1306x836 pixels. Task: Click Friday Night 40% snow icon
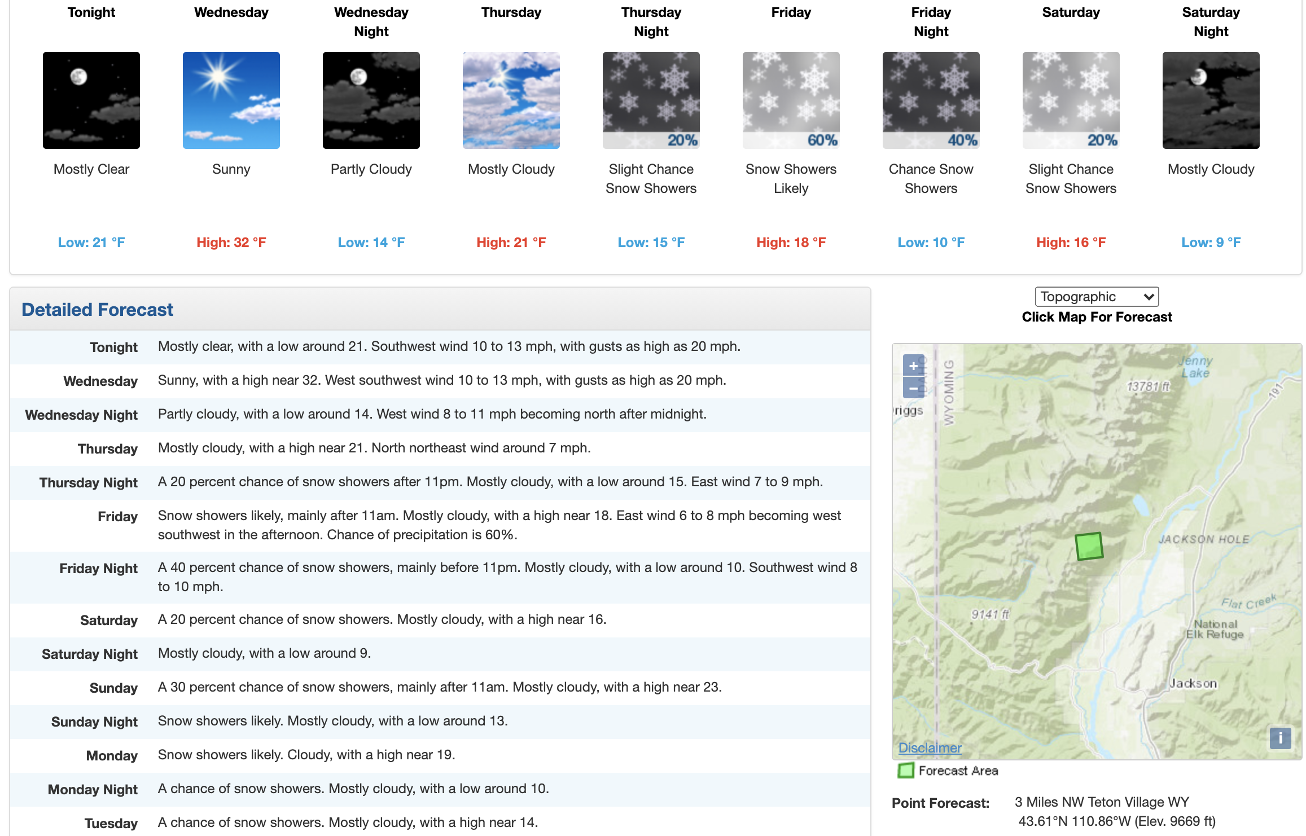[x=931, y=100]
